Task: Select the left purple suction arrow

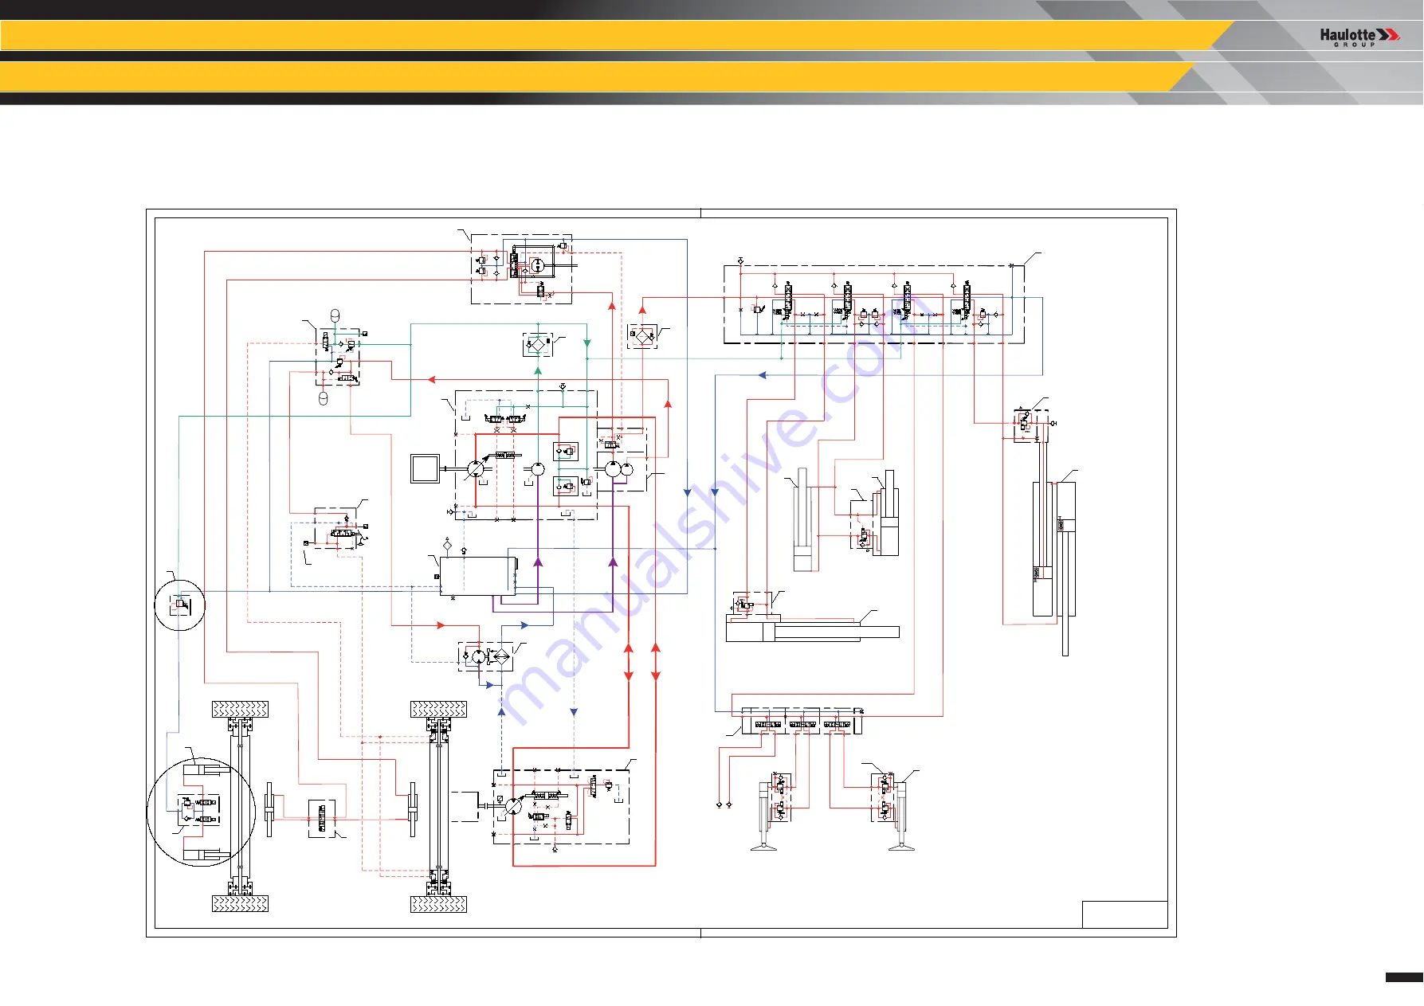Action: [x=538, y=562]
